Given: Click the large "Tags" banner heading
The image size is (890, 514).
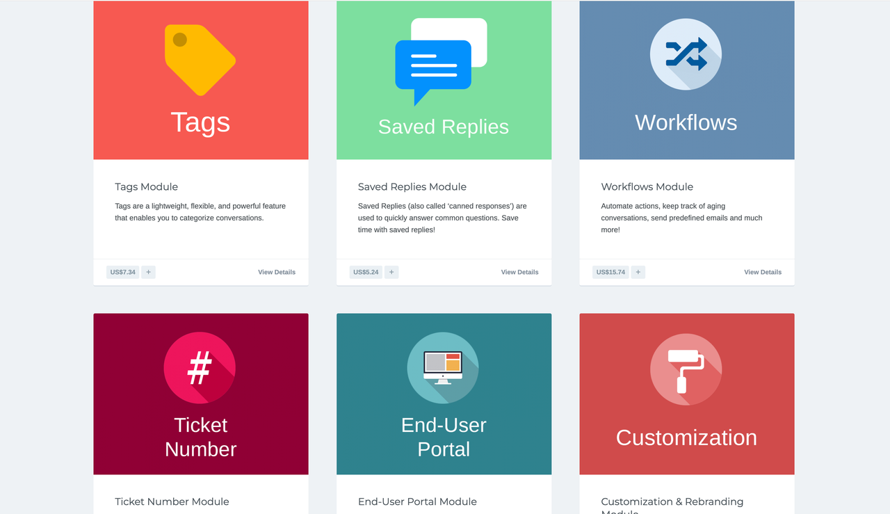Looking at the screenshot, I should (x=200, y=122).
